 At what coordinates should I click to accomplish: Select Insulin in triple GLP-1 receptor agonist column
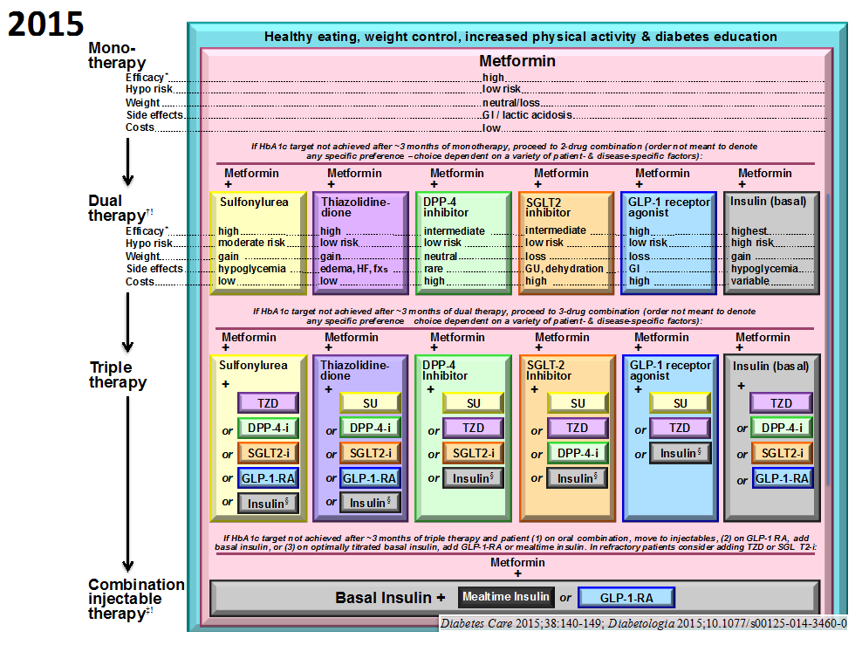click(x=680, y=453)
